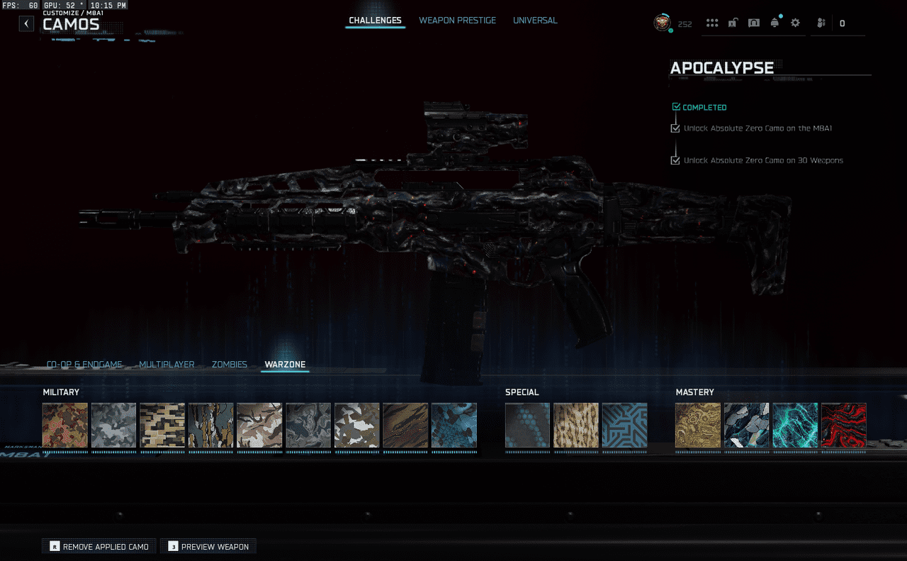Select the blue maze pattern Special camo
907x561 pixels.
pos(624,426)
